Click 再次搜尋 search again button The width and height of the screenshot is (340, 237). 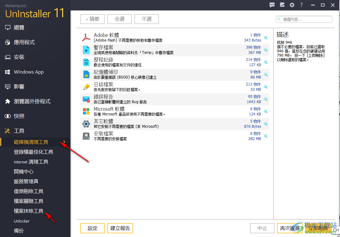tap(290, 228)
